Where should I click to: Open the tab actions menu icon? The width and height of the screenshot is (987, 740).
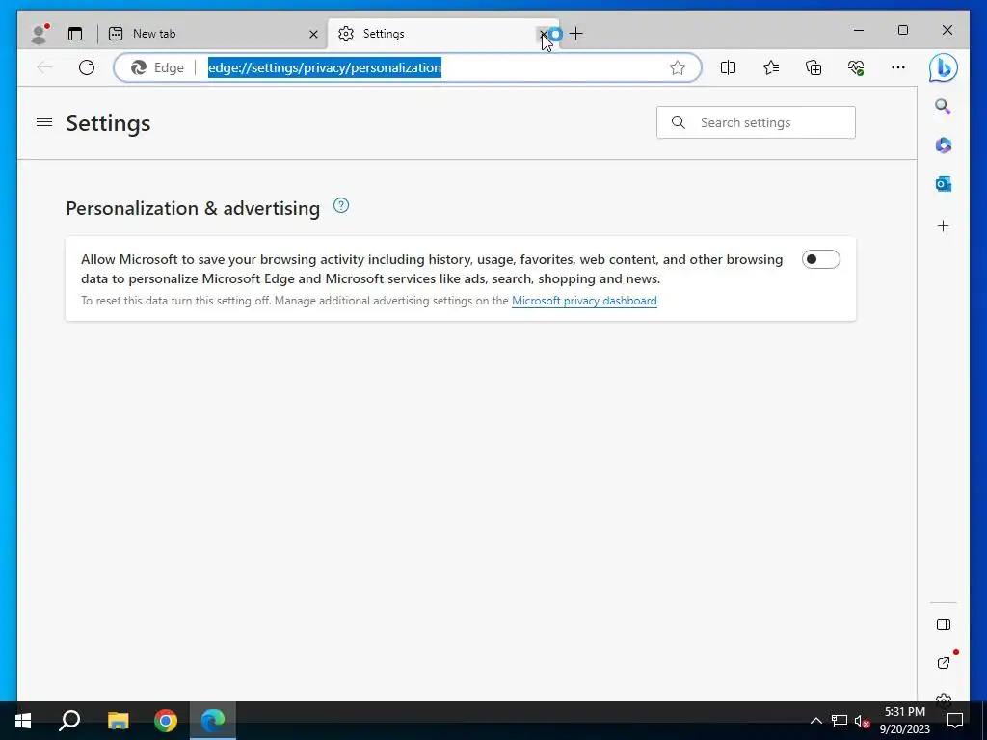click(75, 34)
